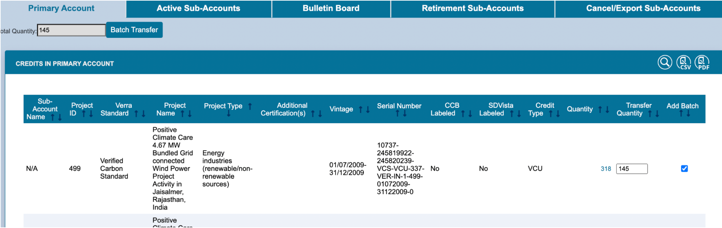Screen dimensions: 722x228
Task: Open the 318 quantity link
Action: pos(606,169)
